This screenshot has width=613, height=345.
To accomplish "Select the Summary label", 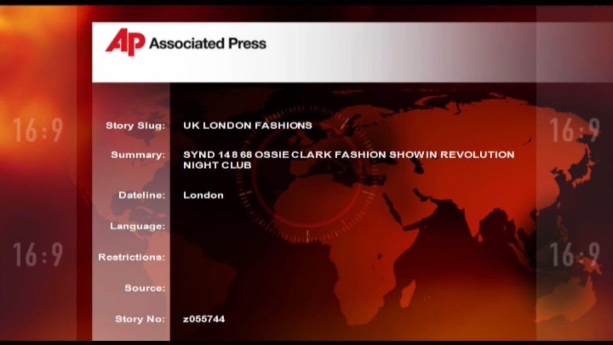I will 138,155.
